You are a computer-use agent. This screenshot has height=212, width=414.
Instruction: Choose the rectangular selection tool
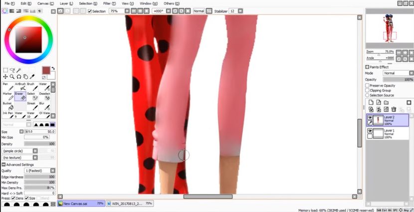[x=5, y=70]
